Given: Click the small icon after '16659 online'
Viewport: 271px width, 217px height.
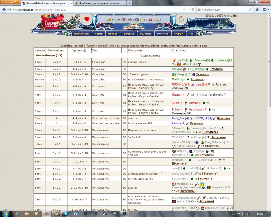Looking at the screenshot, I should pyautogui.click(x=235, y=15).
